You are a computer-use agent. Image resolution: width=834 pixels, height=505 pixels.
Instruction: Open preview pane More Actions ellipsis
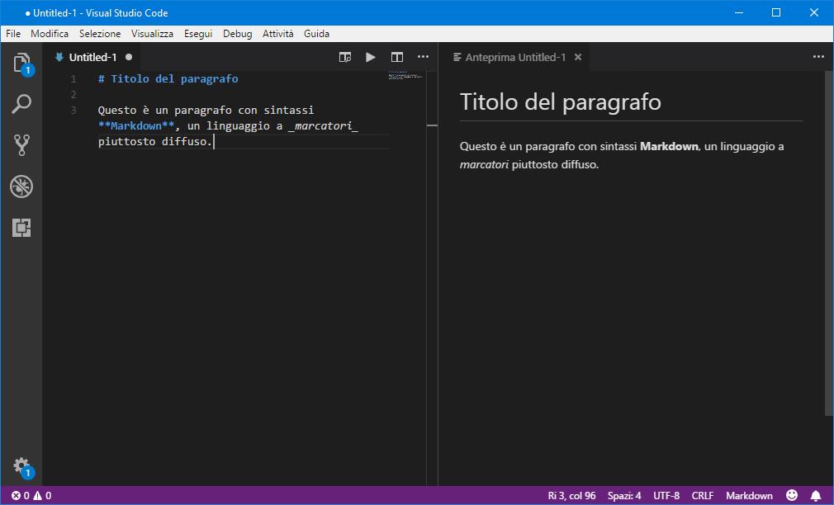click(x=818, y=56)
